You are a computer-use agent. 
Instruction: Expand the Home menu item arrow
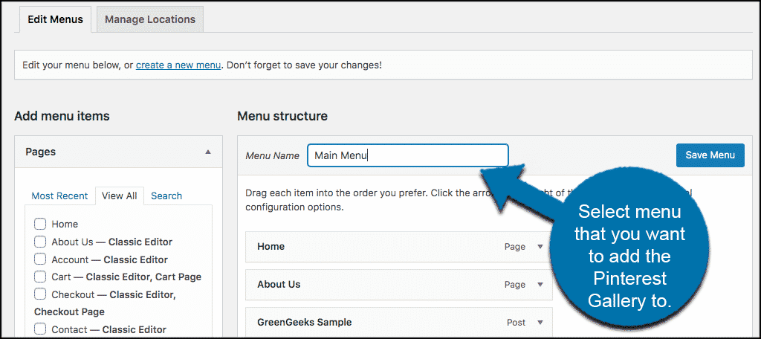click(x=540, y=247)
